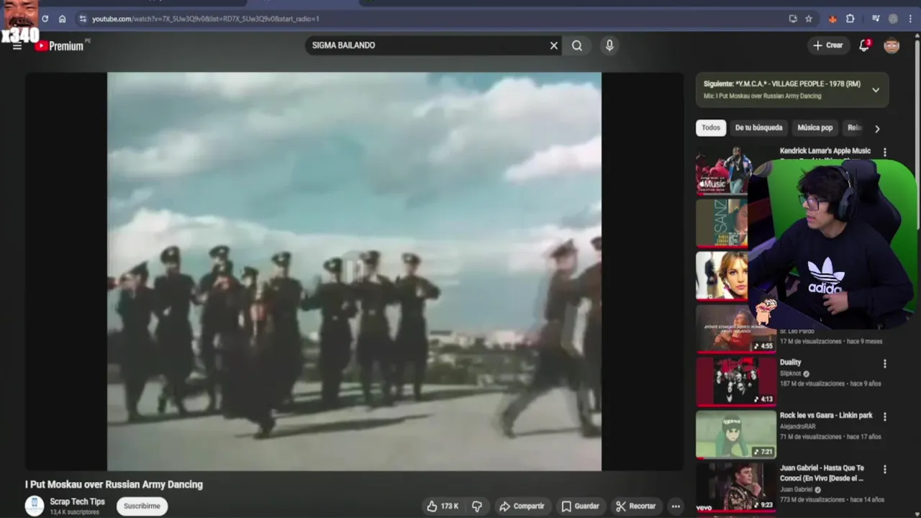Open Duality by Slipknot video title
This screenshot has height=518, width=921.
coord(790,363)
